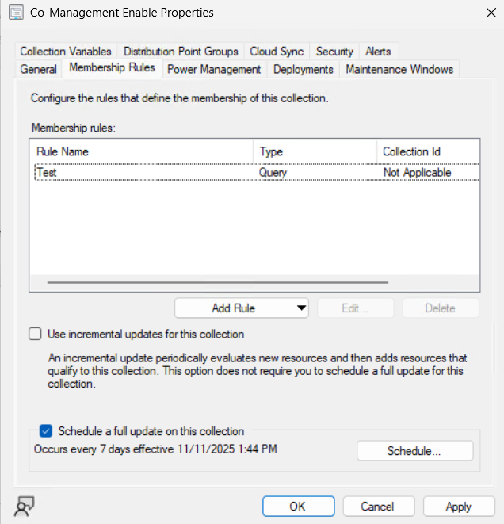
Task: Open the Power Management tab
Action: pos(213,69)
